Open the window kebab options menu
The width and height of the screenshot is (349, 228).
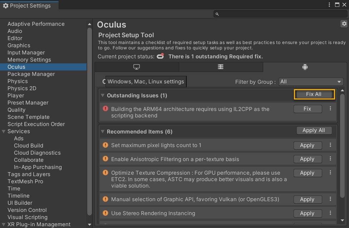click(x=329, y=5)
